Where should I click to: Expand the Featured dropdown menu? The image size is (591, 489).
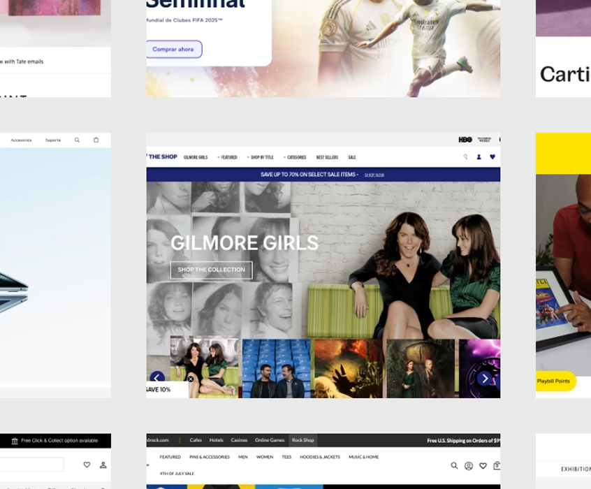point(228,157)
